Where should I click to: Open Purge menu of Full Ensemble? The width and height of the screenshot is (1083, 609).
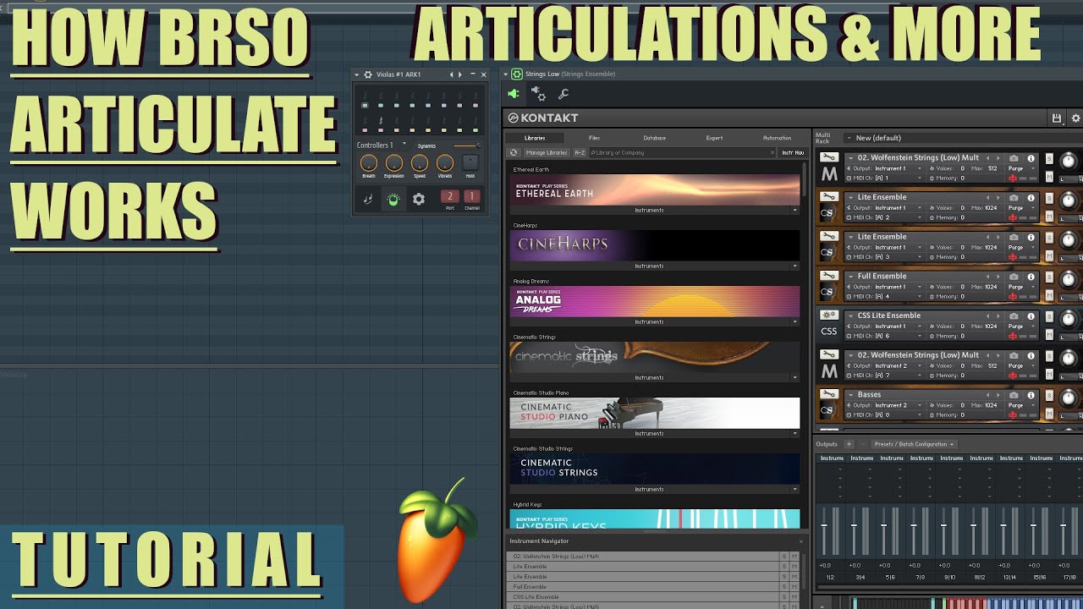point(1019,287)
